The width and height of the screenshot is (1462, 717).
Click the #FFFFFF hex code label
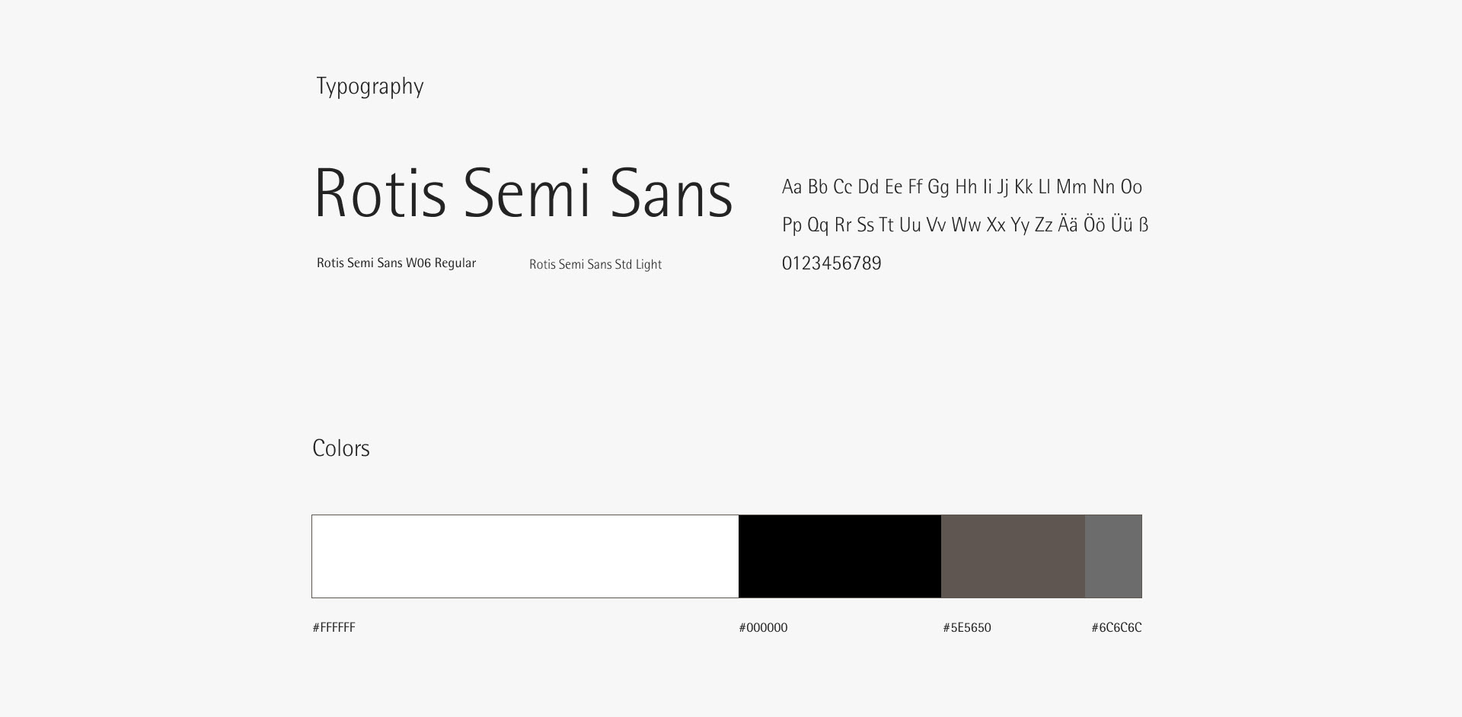334,628
